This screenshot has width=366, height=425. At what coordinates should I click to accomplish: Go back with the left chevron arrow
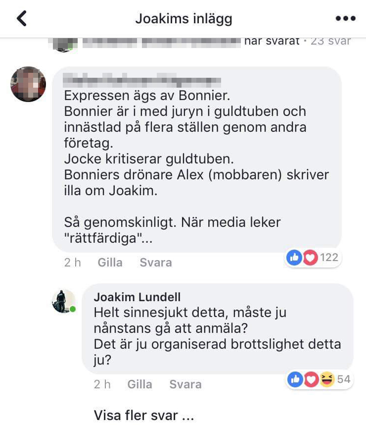22,18
